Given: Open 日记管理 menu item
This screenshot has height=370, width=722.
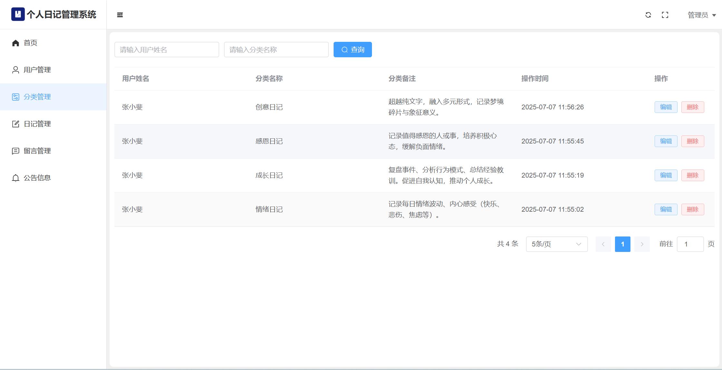Looking at the screenshot, I should tap(37, 124).
